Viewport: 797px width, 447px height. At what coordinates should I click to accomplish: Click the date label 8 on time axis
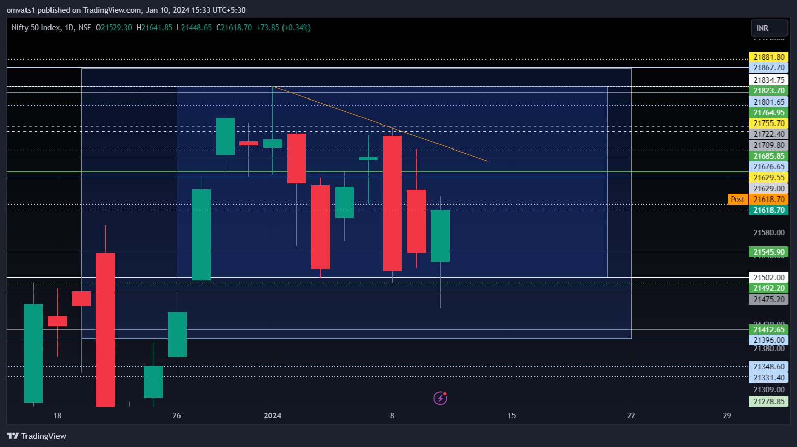pyautogui.click(x=392, y=416)
